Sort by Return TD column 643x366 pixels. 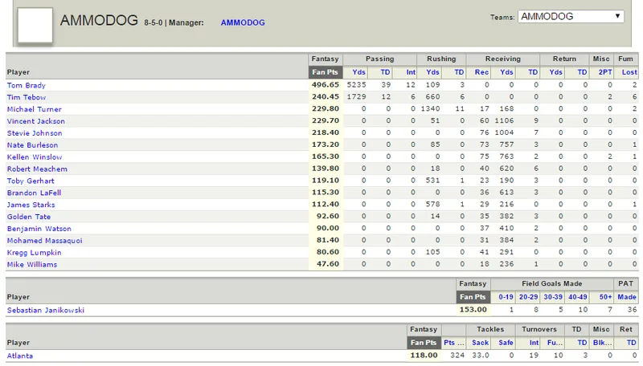click(582, 72)
